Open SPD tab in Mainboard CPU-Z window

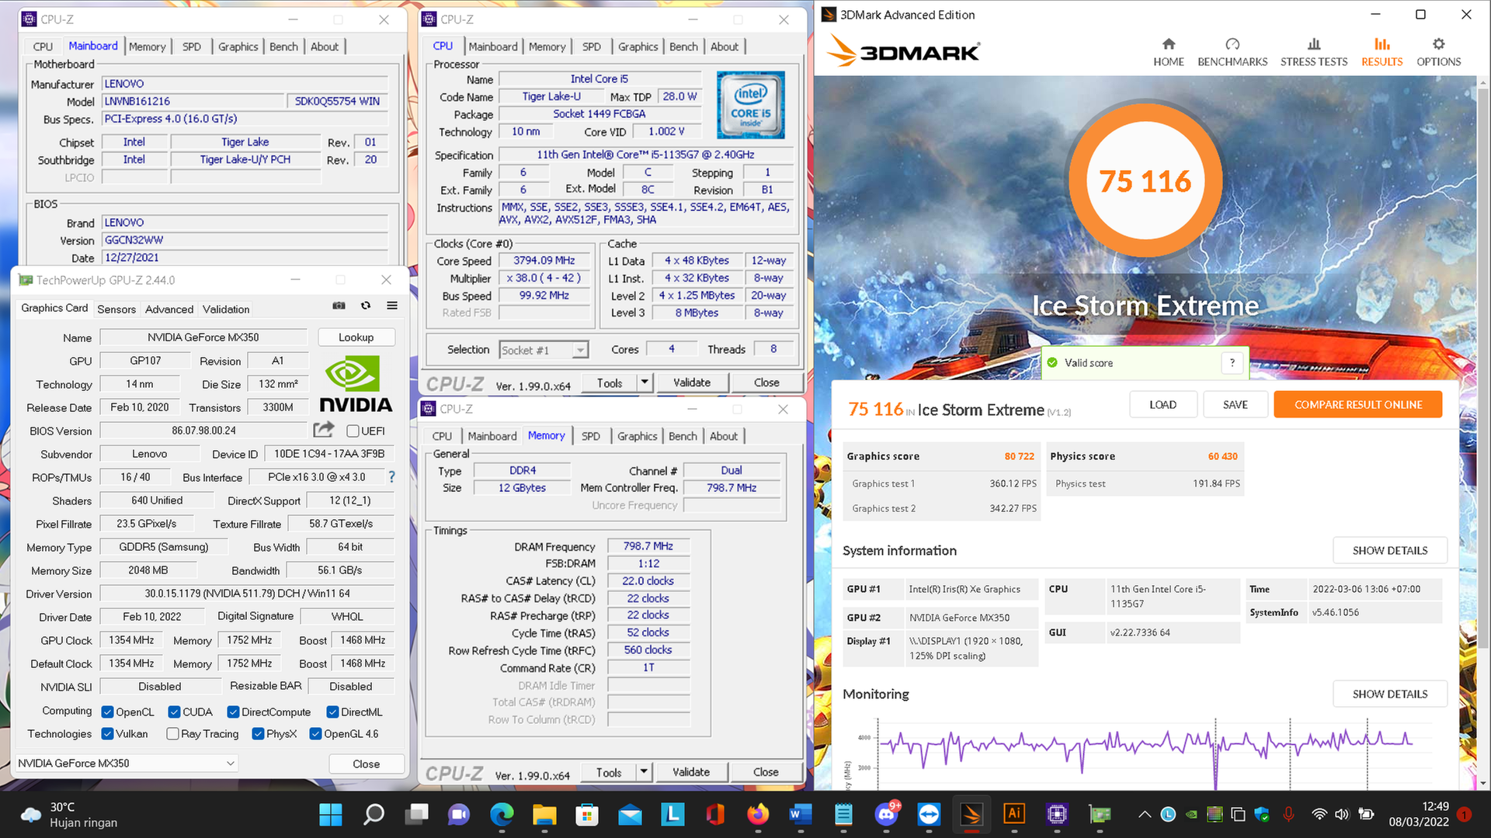tap(191, 47)
